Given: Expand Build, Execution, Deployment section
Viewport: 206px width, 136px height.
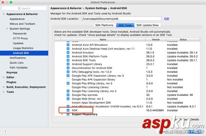Looking at the screenshot, I should pos(4,87).
